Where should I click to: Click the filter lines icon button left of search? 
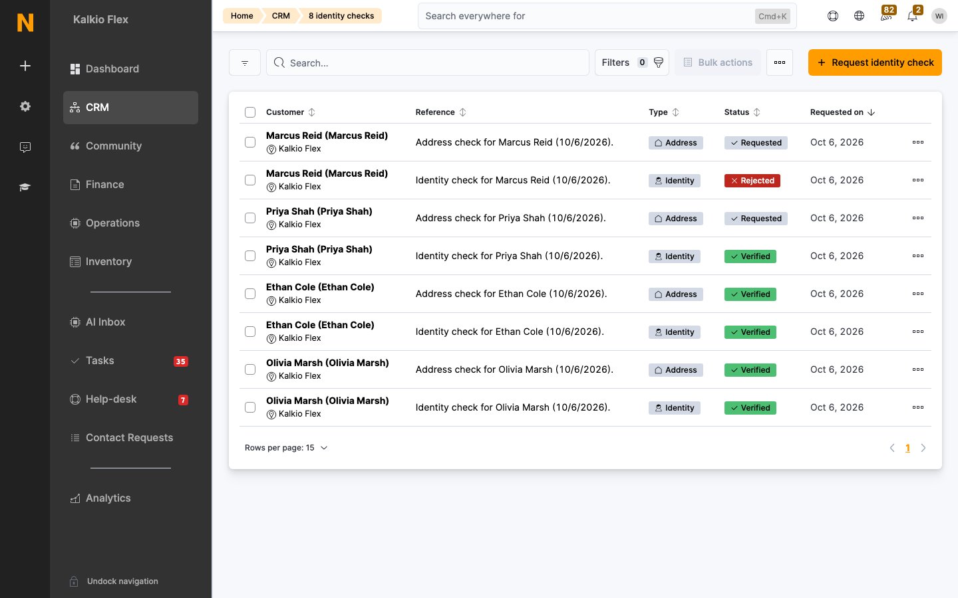point(245,62)
